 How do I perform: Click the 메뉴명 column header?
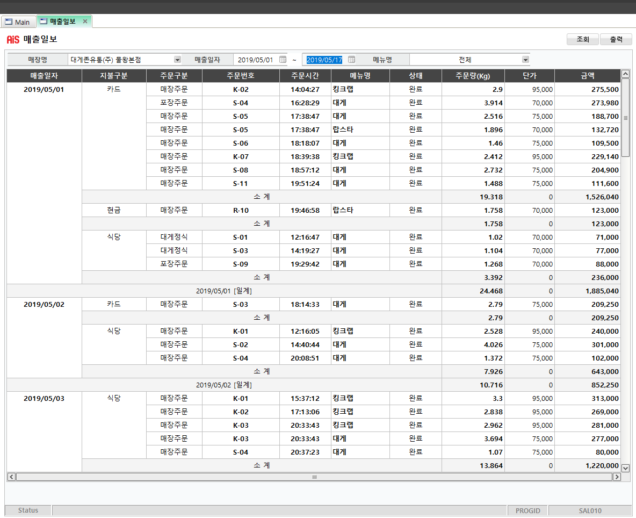[x=360, y=76]
